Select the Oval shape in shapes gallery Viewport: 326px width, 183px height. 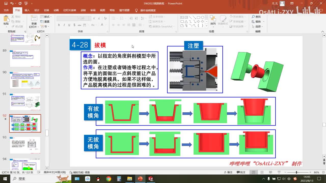coord(202,17)
